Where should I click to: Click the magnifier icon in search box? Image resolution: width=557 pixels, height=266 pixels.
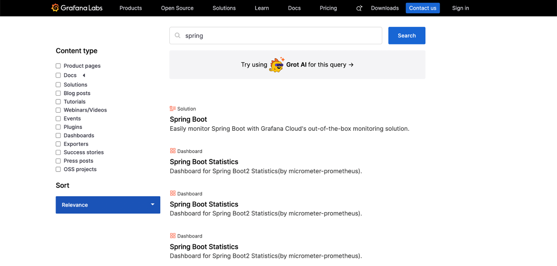coord(178,35)
